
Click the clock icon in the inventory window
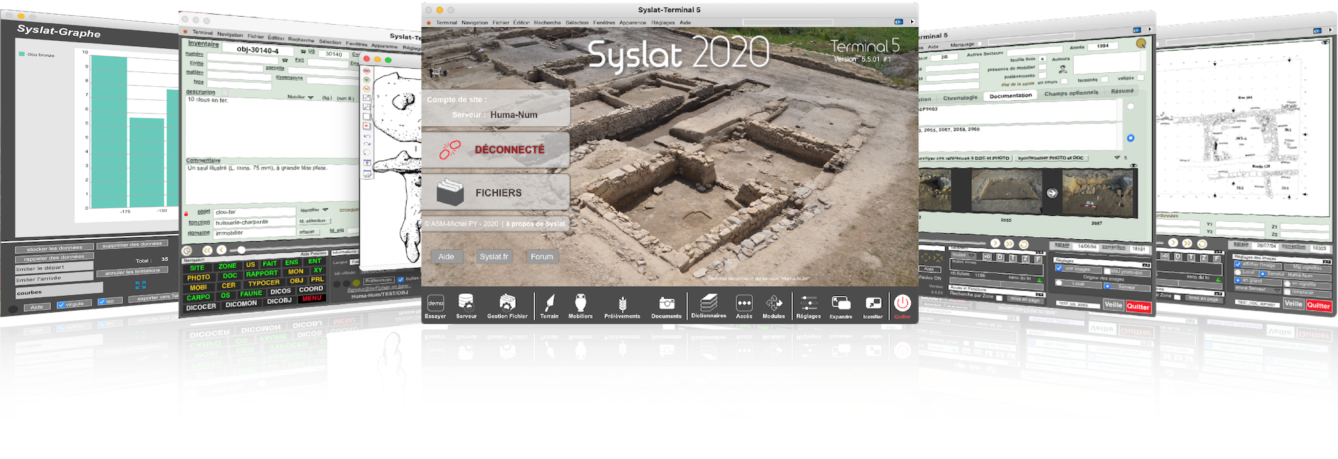click(x=187, y=251)
